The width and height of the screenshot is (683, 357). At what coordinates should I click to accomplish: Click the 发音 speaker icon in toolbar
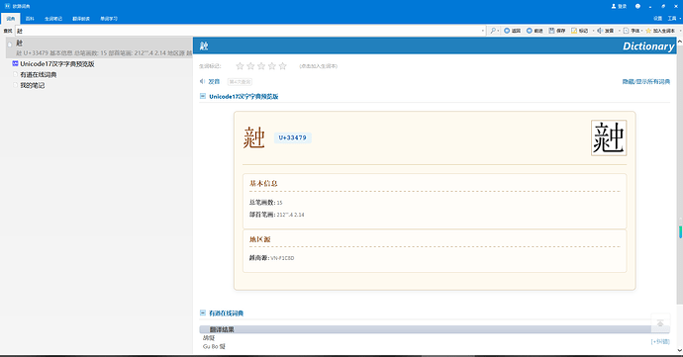(600, 31)
